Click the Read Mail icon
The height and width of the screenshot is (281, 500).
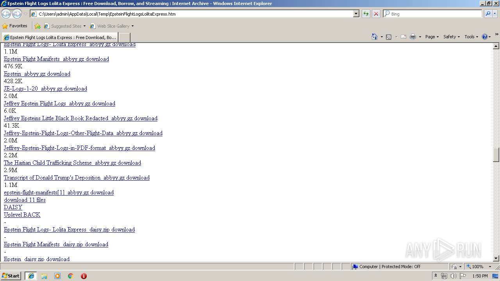404,37
